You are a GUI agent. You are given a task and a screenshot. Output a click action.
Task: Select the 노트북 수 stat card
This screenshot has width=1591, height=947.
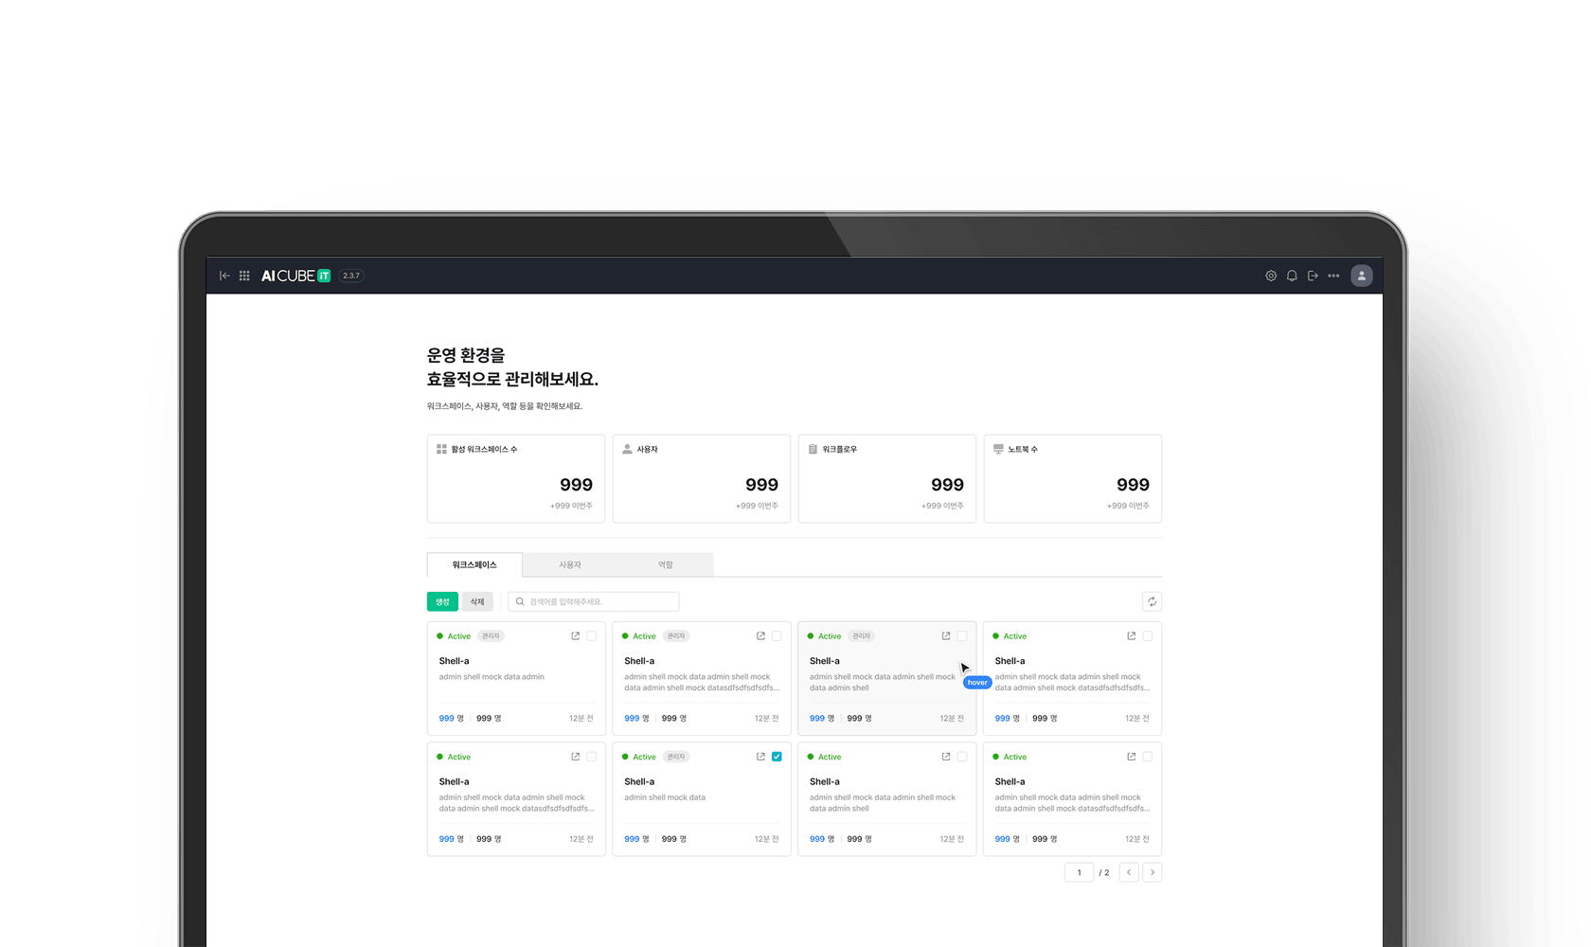(1073, 478)
